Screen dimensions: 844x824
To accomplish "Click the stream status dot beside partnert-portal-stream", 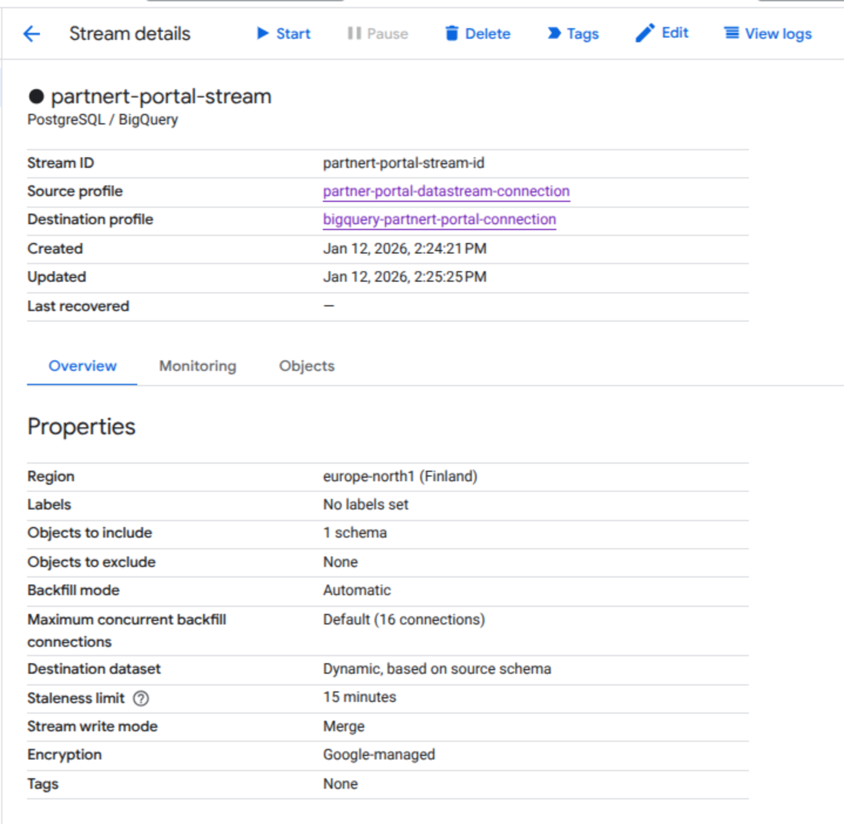I will (x=36, y=96).
